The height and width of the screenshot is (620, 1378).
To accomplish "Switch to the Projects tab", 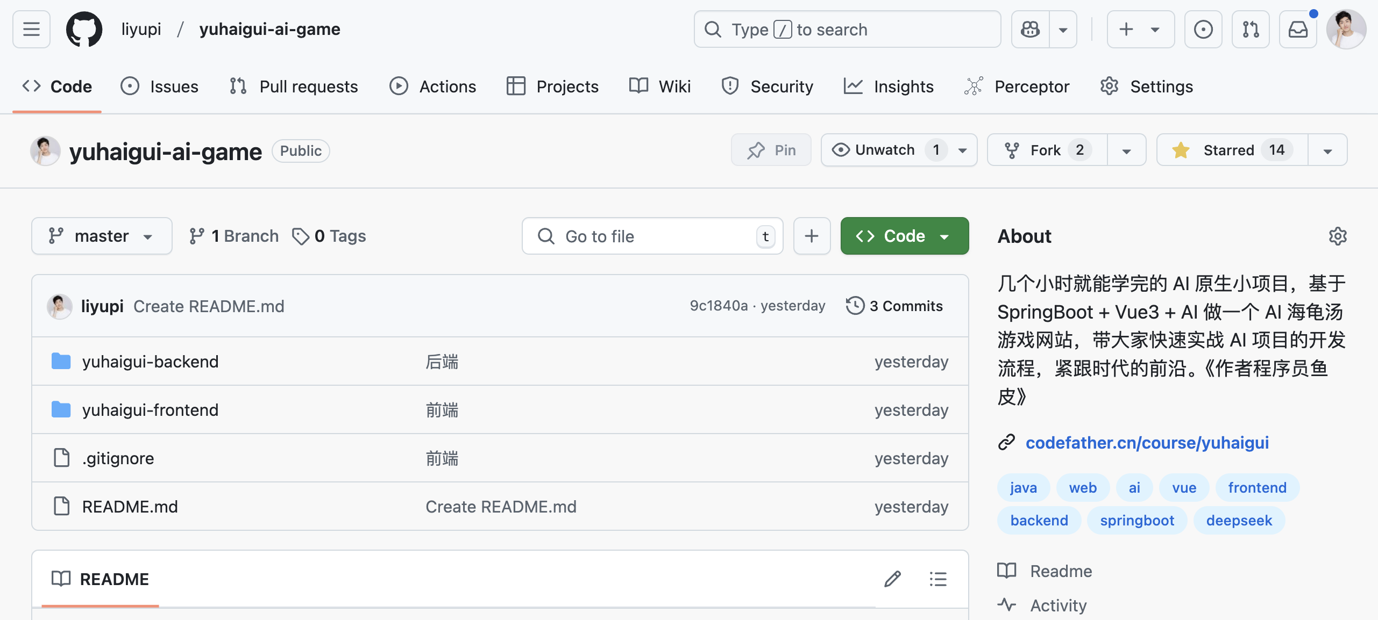I will point(552,86).
